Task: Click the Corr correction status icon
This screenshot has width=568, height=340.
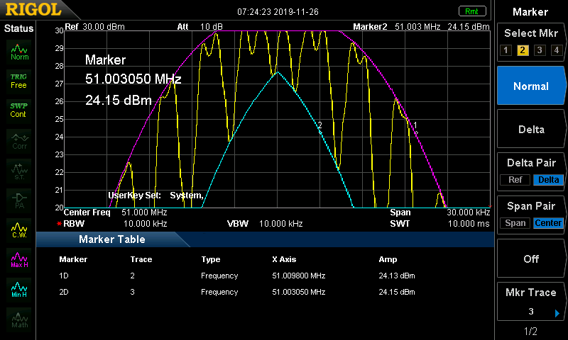Action: click(19, 140)
